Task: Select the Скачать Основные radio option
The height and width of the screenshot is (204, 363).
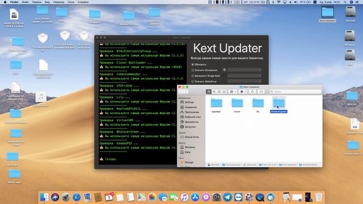Action: 193,70
